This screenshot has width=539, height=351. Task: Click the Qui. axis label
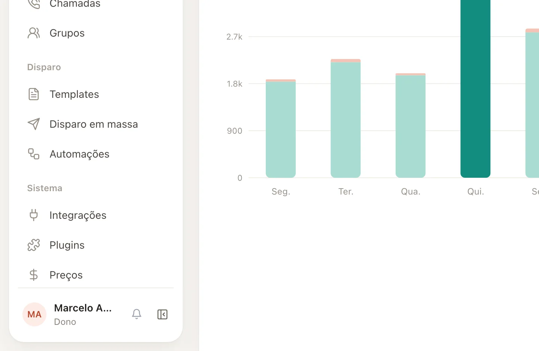(476, 192)
